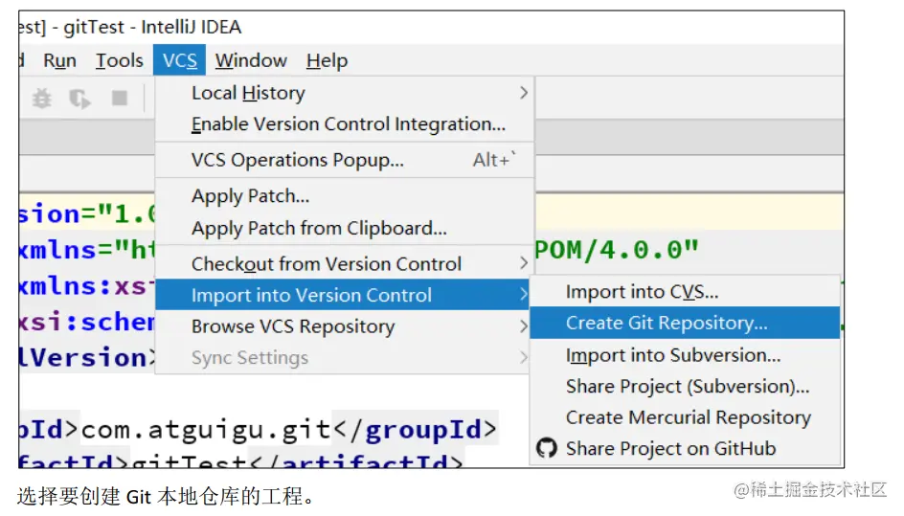Expand Checkout from Version Control arrow
Viewport: 904px width, 516px height.
pyautogui.click(x=523, y=263)
